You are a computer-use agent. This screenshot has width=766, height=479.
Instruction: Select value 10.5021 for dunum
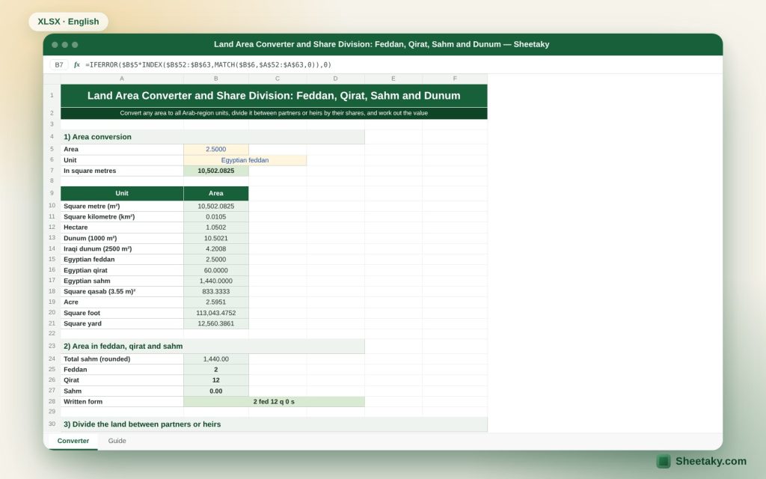[216, 238]
